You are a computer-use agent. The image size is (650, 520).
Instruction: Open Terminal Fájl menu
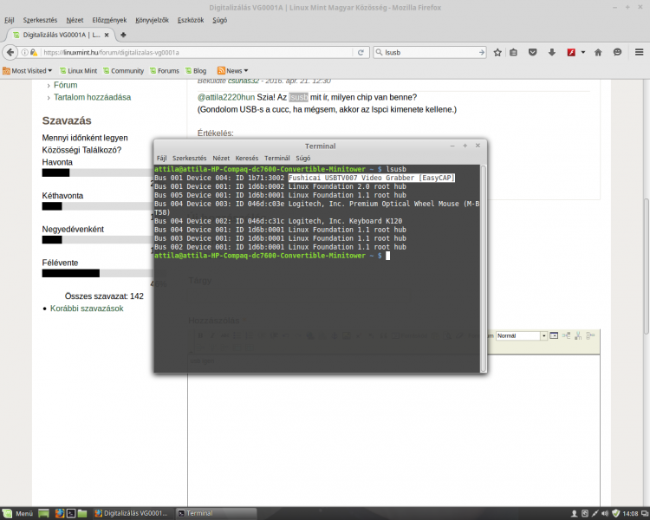click(x=162, y=158)
